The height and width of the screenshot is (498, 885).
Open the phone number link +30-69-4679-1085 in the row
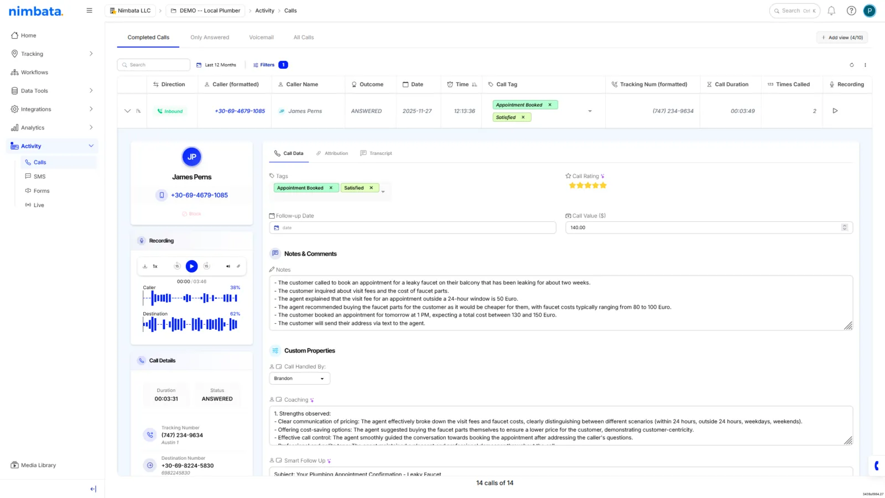pos(240,111)
